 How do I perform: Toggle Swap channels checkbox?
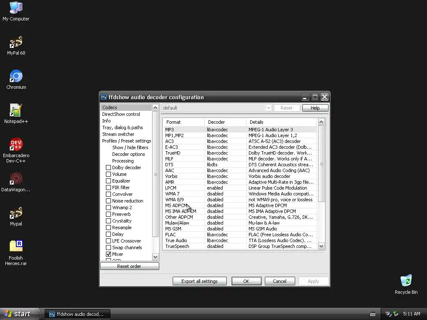108,247
